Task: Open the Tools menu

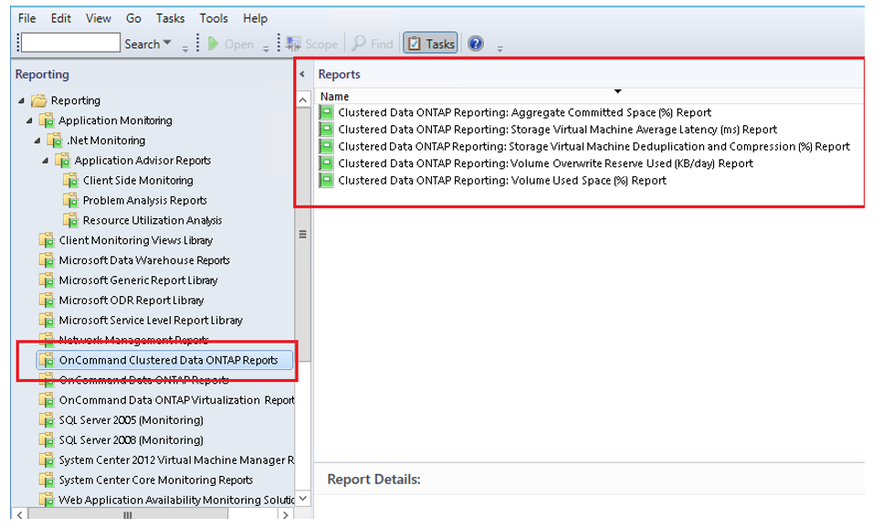Action: tap(214, 18)
